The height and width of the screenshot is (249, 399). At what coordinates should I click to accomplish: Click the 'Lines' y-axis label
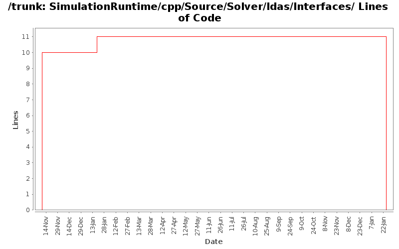pyautogui.click(x=15, y=120)
